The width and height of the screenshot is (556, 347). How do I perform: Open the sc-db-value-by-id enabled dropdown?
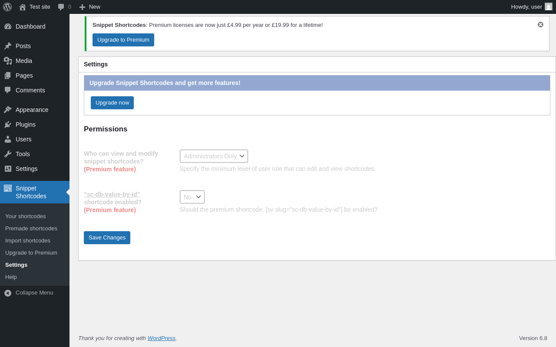pyautogui.click(x=192, y=197)
